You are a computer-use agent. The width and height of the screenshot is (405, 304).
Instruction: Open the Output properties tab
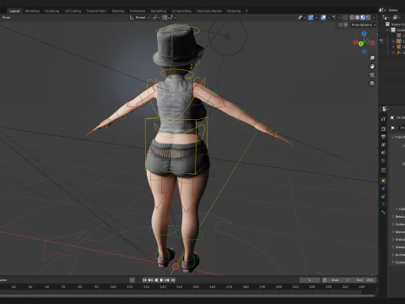pos(383,137)
